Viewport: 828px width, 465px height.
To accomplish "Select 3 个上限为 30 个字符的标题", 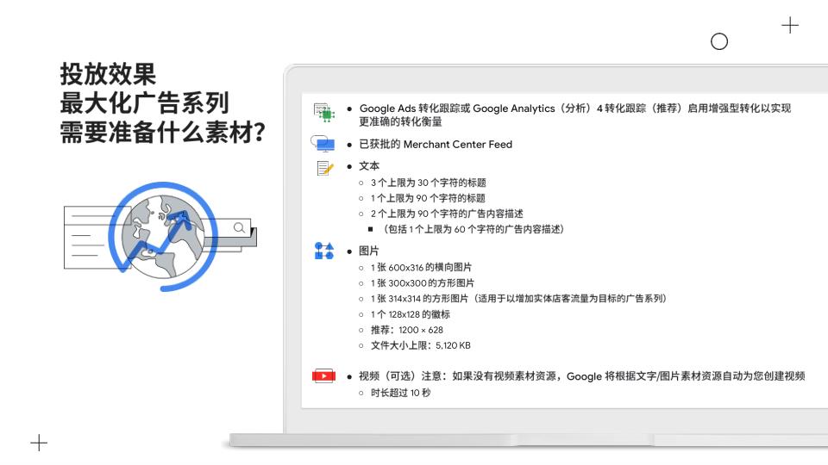I will [x=429, y=183].
